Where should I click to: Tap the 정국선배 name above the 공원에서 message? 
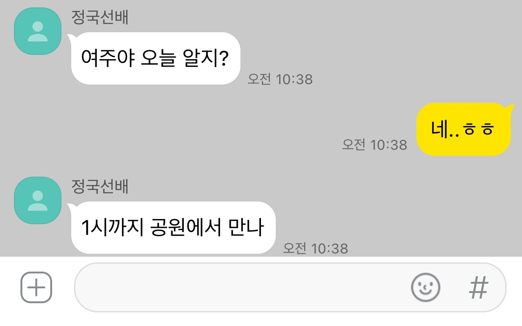tap(100, 186)
